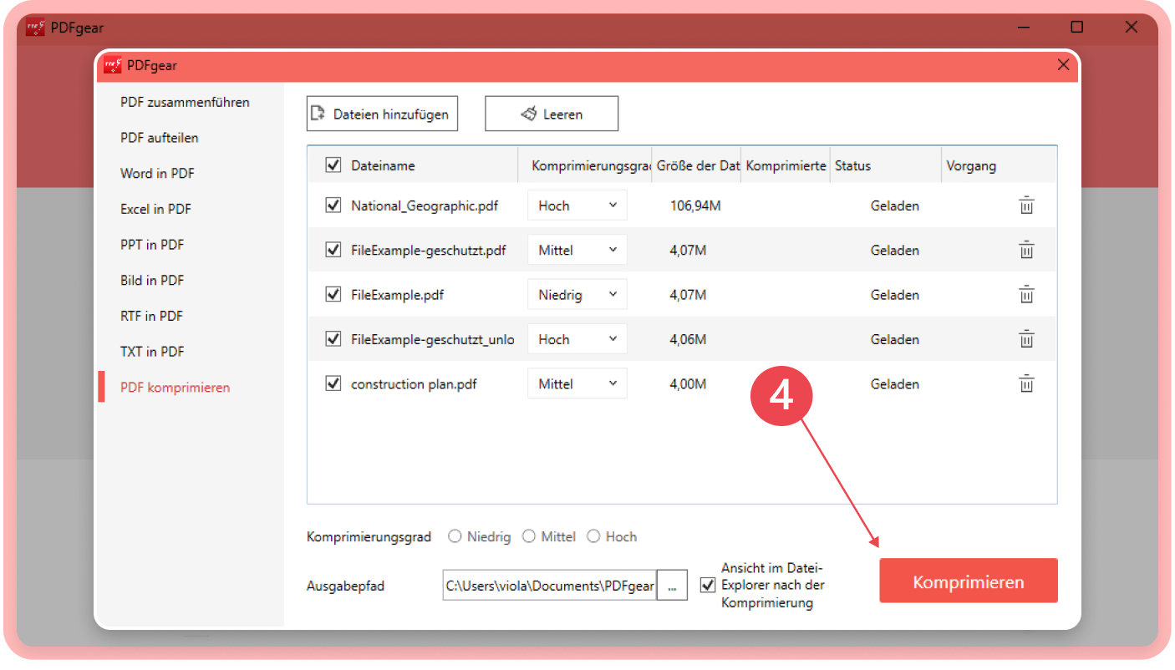Click PDFgear logo in main window title

35,28
